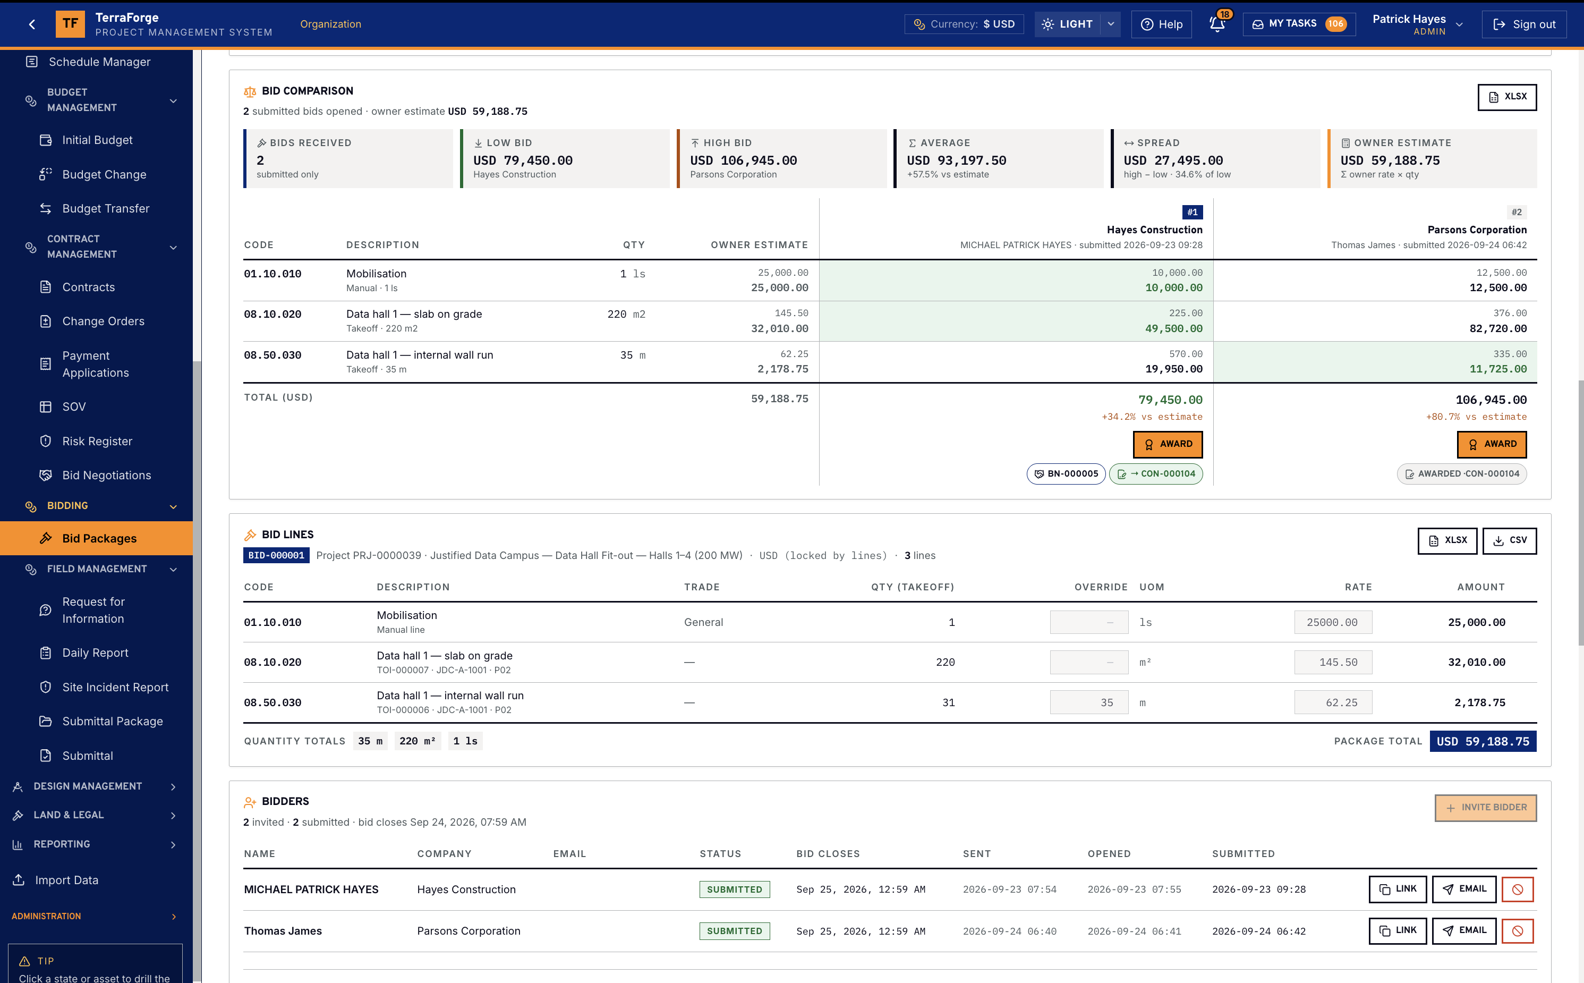Award the bid to Hayes Construction
The image size is (1584, 983).
[1168, 444]
